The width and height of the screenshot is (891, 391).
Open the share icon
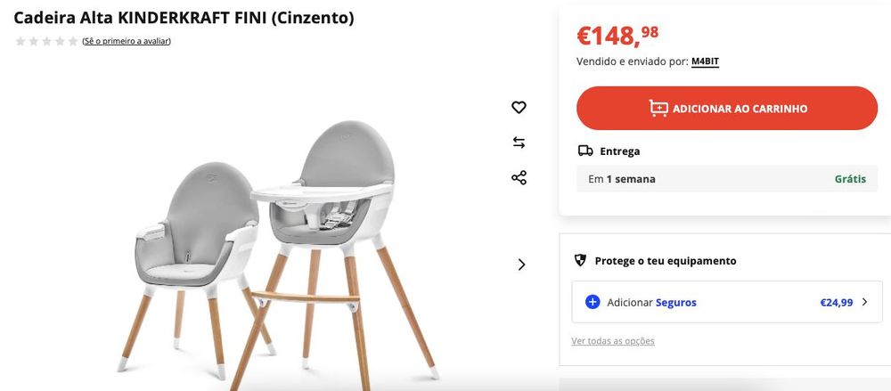tap(519, 178)
